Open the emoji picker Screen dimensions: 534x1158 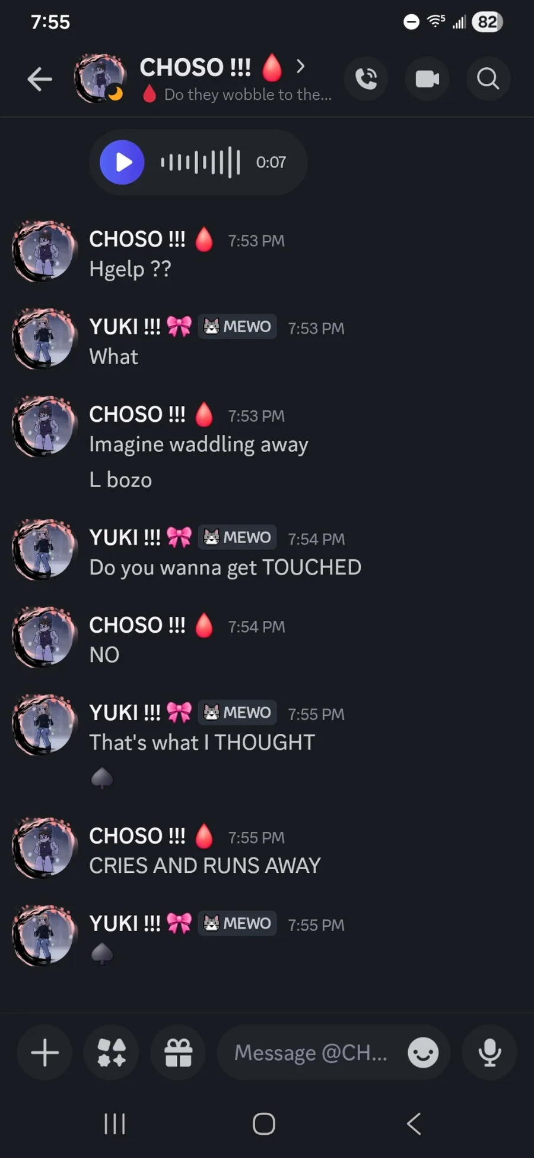[423, 1053]
